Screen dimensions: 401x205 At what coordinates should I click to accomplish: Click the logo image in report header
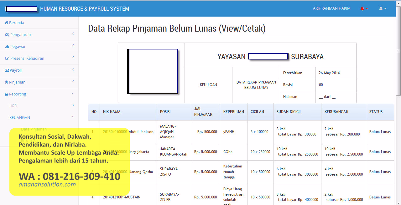pos(153,71)
